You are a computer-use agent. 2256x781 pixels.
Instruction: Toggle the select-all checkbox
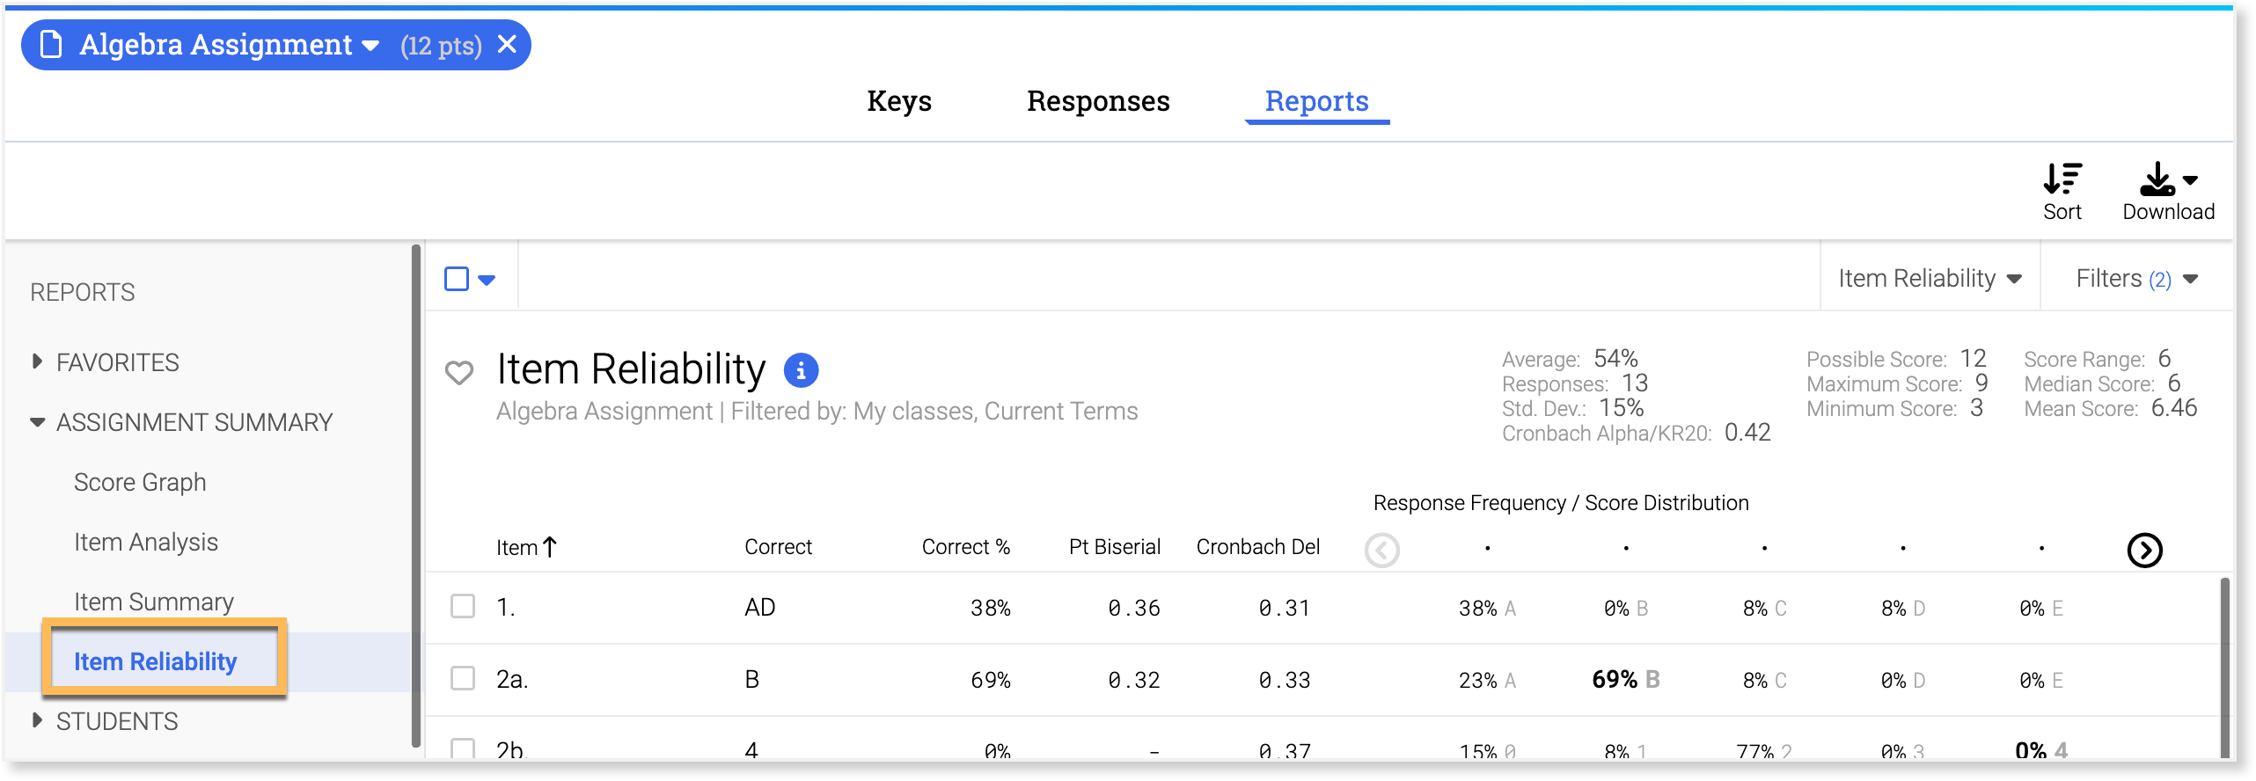tap(457, 279)
